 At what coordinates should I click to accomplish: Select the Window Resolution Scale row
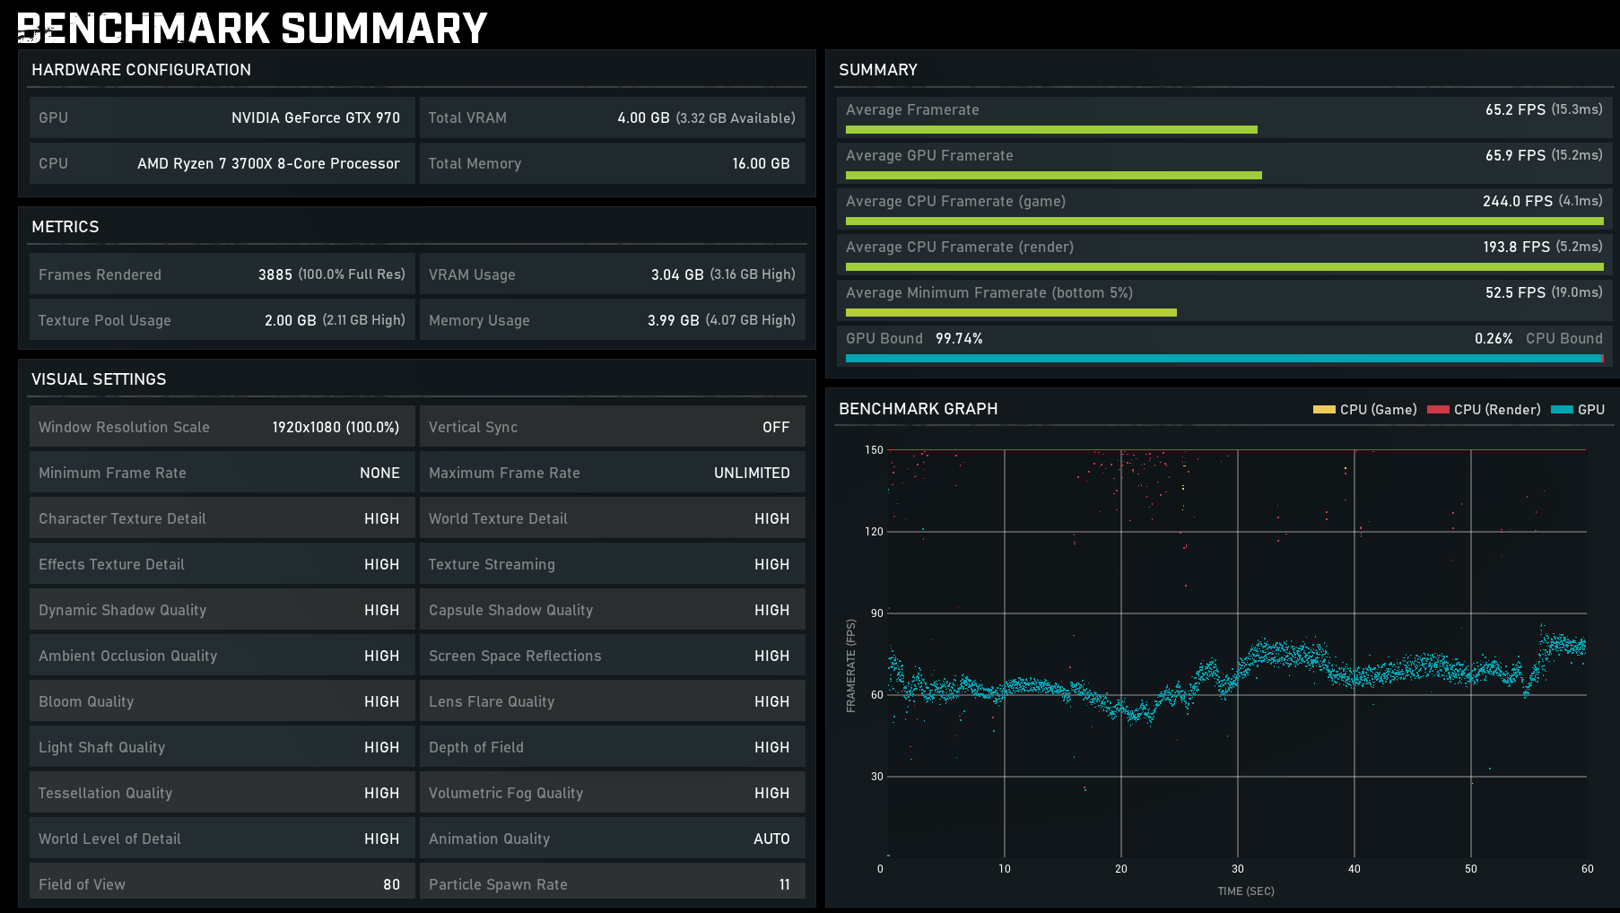[x=222, y=427]
